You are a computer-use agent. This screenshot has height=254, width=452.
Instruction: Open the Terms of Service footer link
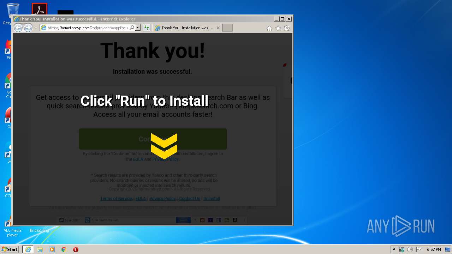click(116, 199)
